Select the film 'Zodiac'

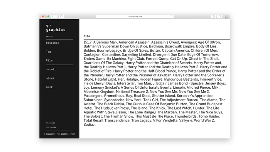click(x=89, y=125)
